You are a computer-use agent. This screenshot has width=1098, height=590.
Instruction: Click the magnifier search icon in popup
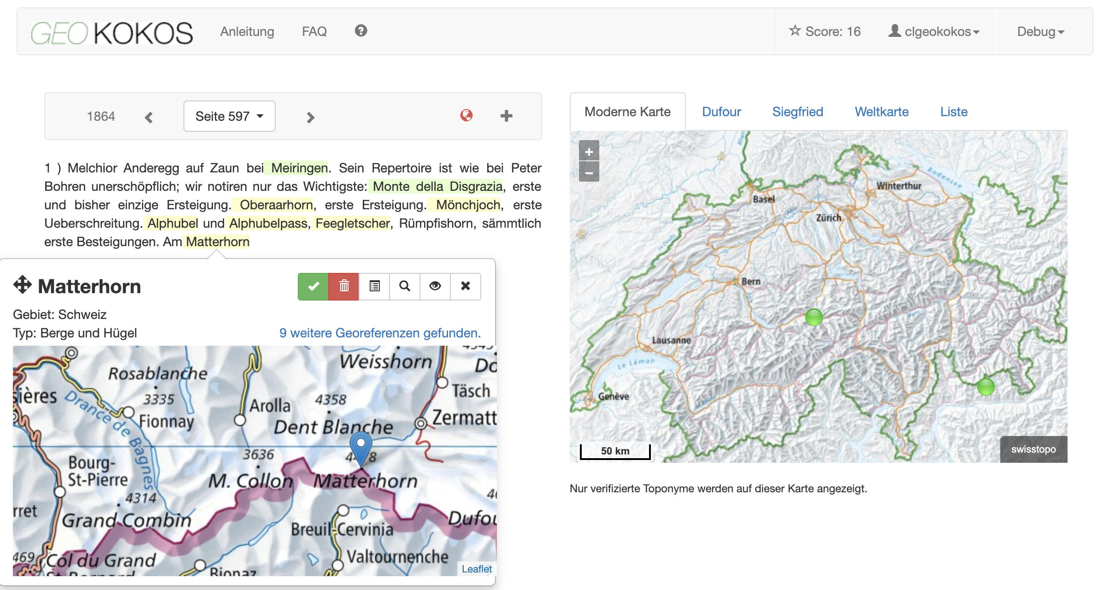point(405,286)
